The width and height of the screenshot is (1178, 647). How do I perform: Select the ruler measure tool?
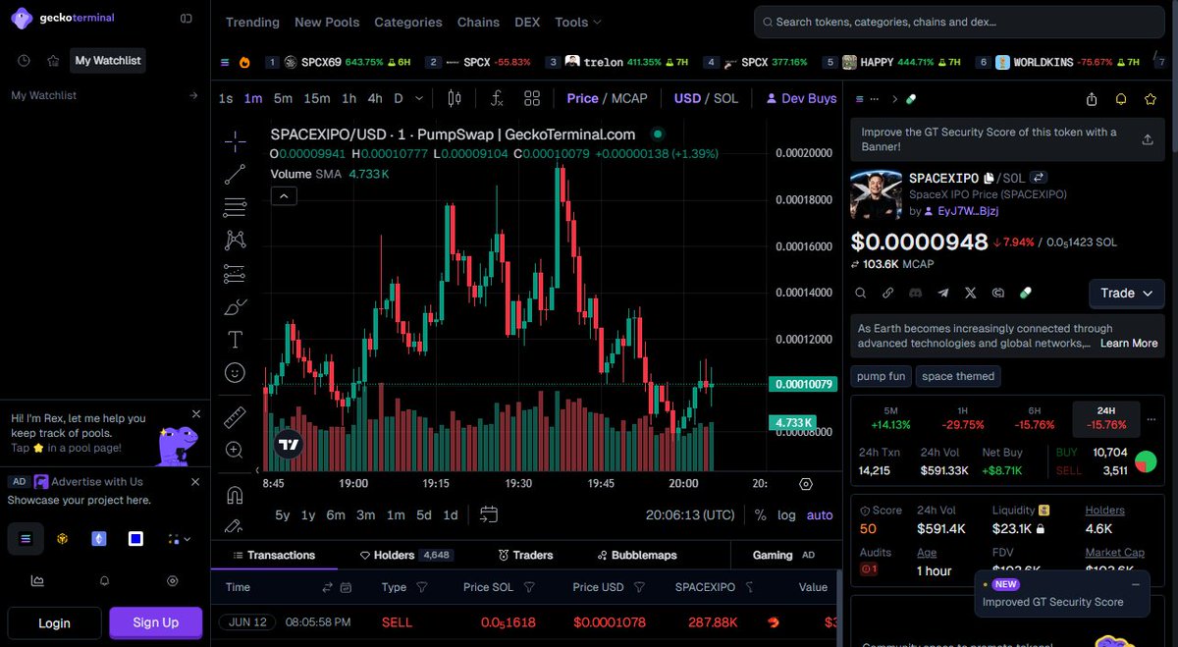(x=235, y=417)
